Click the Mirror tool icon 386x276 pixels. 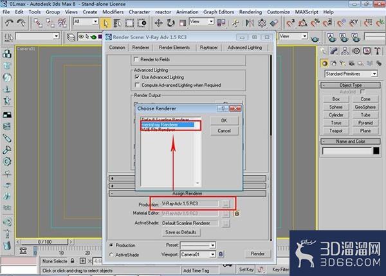click(250, 23)
